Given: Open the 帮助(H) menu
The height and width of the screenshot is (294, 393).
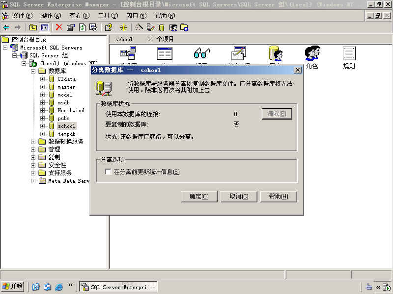Looking at the screenshot, I should click(x=165, y=16).
